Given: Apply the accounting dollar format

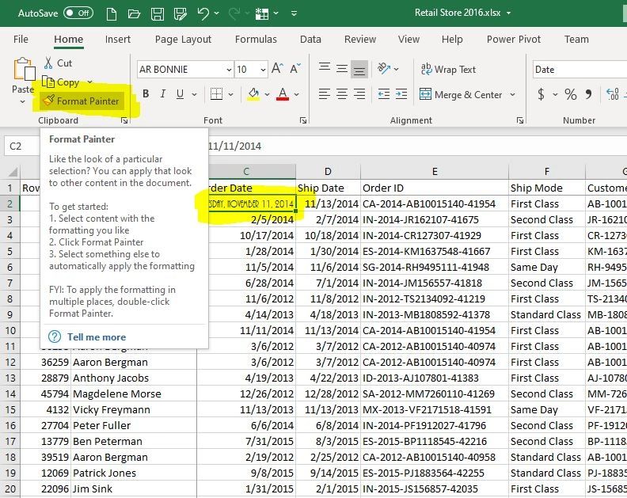Looking at the screenshot, I should click(541, 94).
